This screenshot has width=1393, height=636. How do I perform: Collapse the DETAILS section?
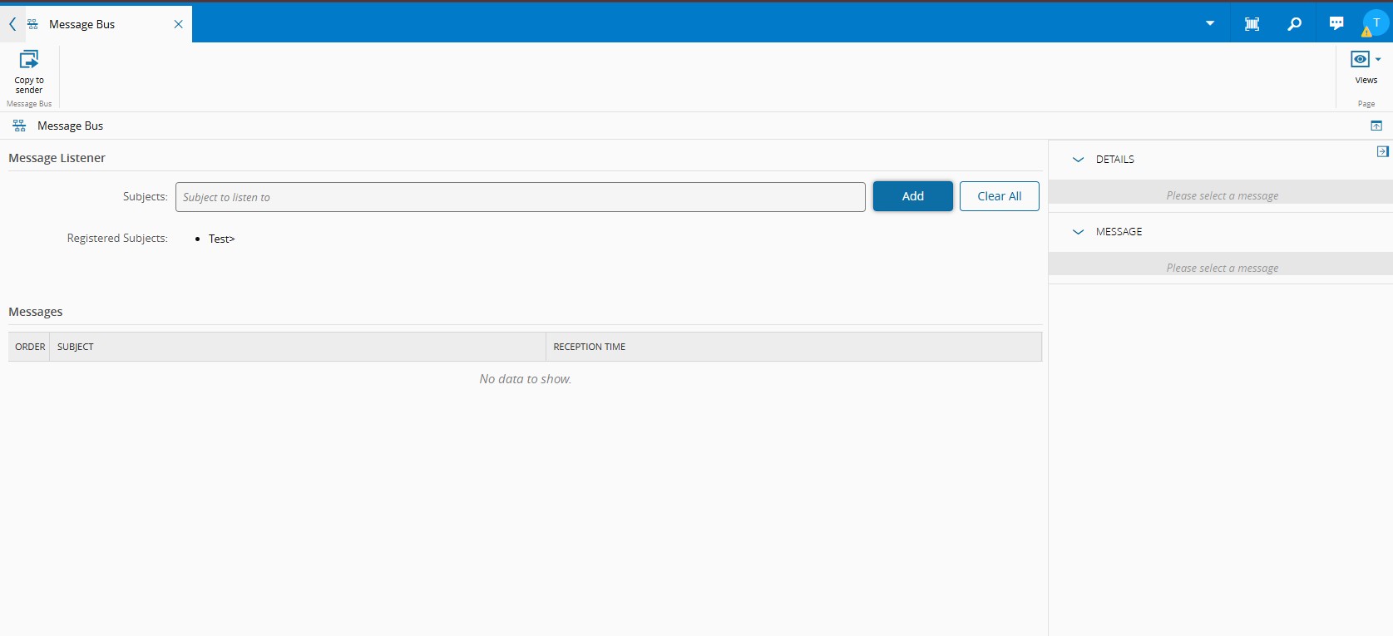pos(1079,160)
